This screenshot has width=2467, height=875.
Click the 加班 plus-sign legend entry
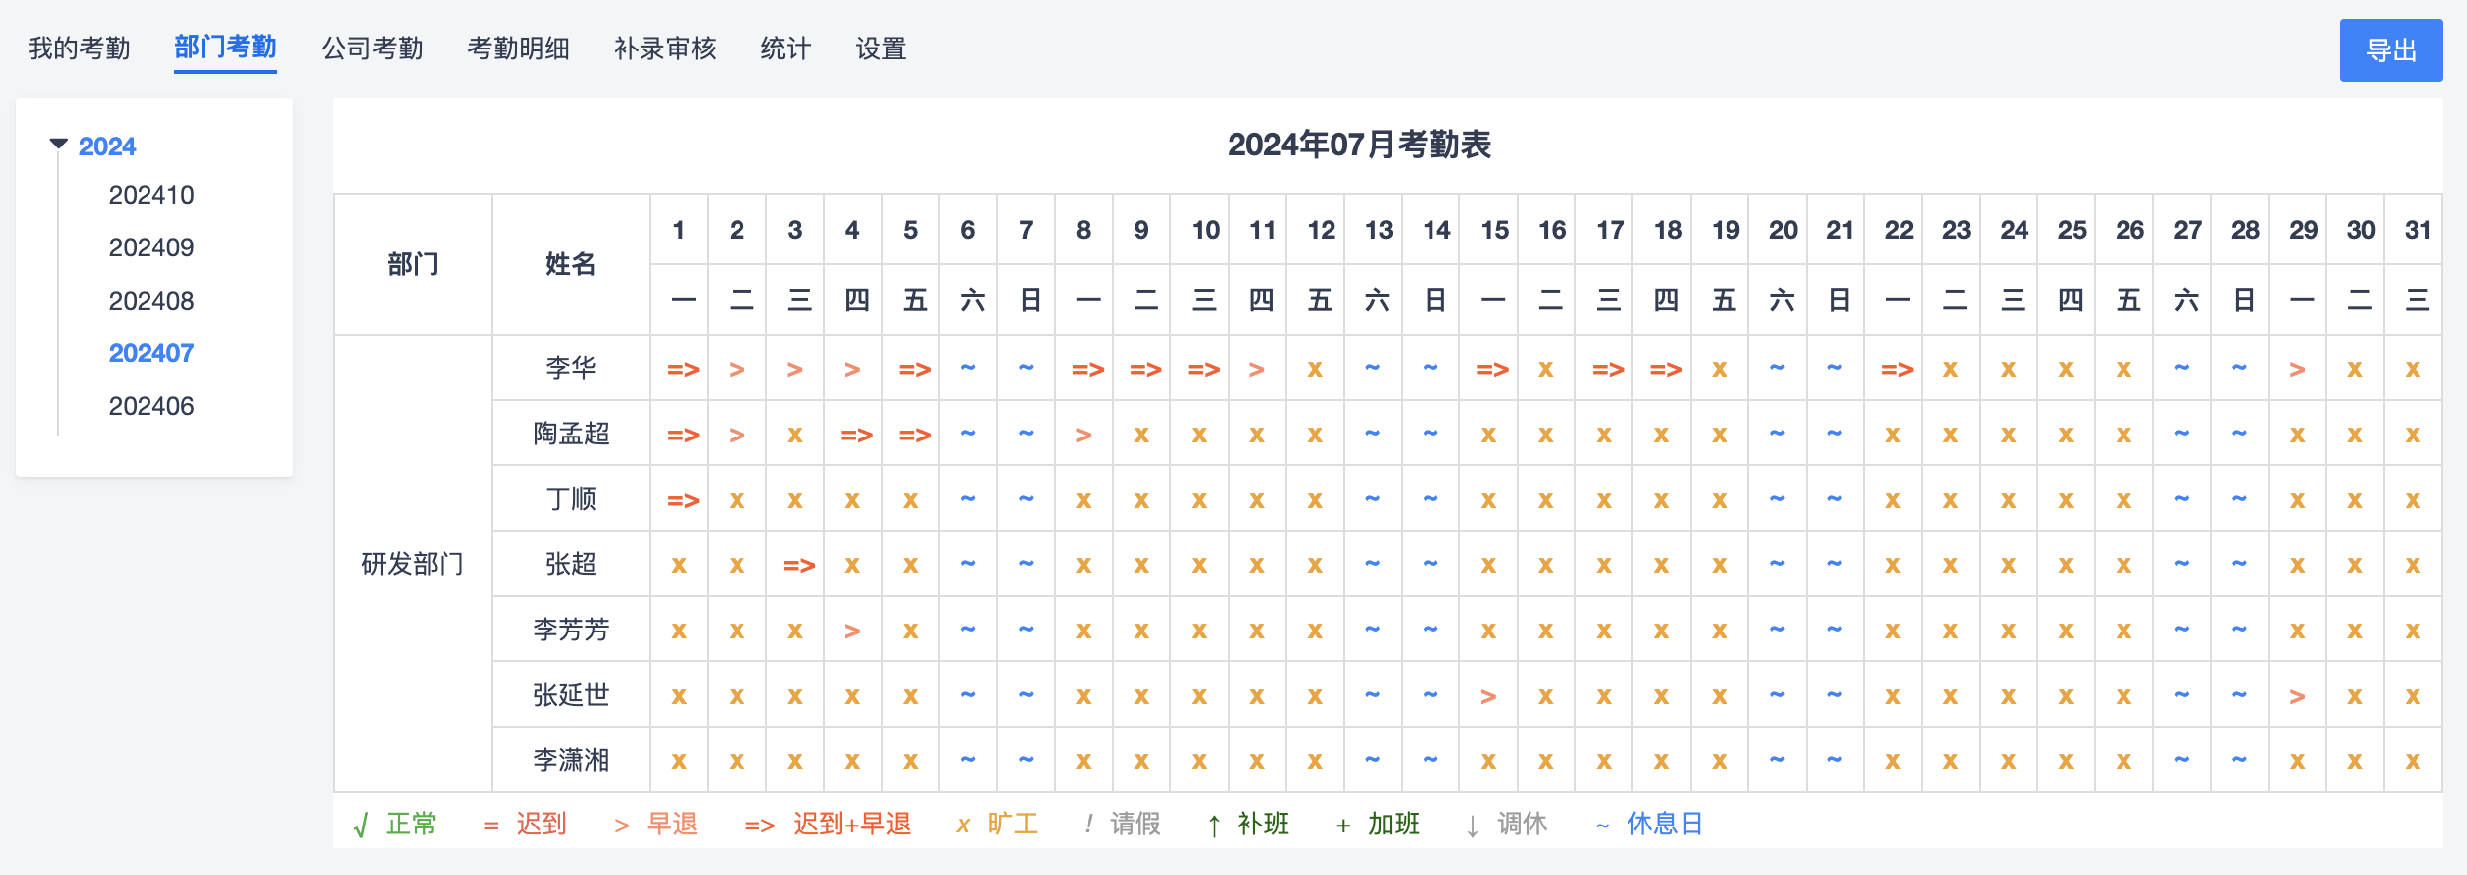click(x=1378, y=824)
